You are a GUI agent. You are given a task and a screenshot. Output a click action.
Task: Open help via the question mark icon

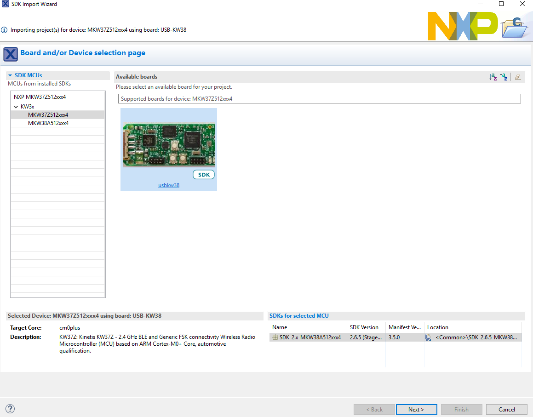pos(10,408)
